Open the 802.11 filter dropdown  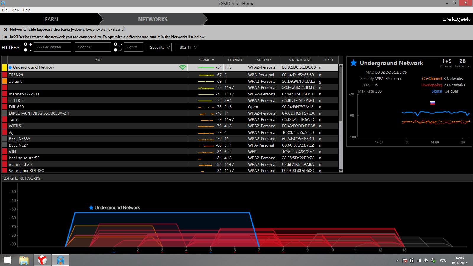[x=187, y=47]
